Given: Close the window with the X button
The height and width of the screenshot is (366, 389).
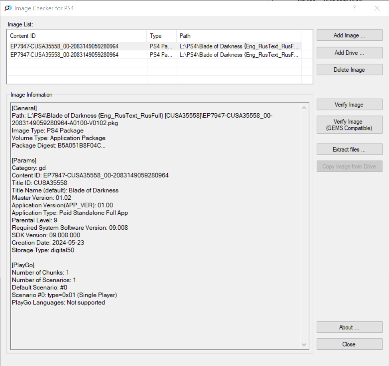Looking at the screenshot, I should [377, 8].
